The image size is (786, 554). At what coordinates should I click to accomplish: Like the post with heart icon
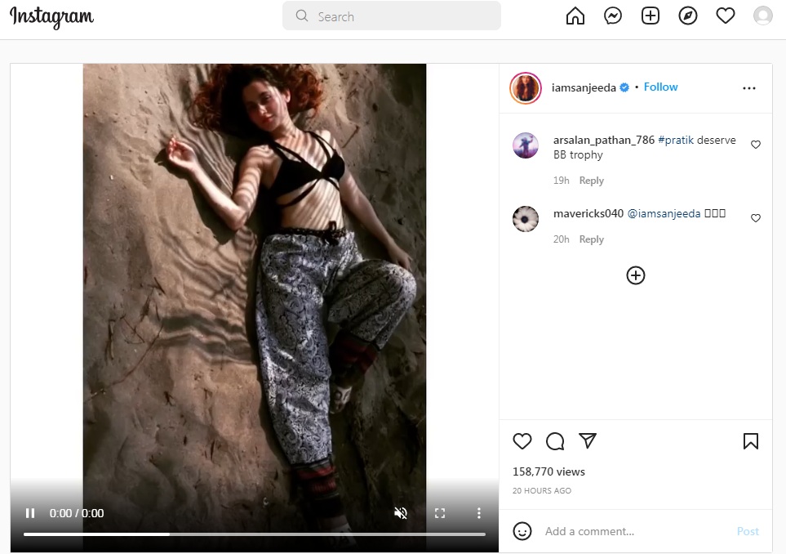click(x=522, y=441)
